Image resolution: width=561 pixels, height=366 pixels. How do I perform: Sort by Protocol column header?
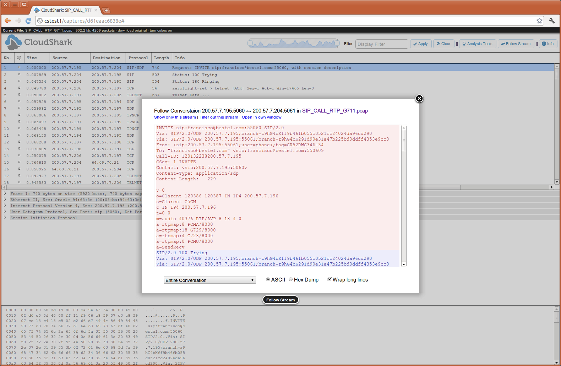coord(138,58)
